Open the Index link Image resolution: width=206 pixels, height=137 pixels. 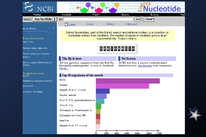click(x=90, y=24)
